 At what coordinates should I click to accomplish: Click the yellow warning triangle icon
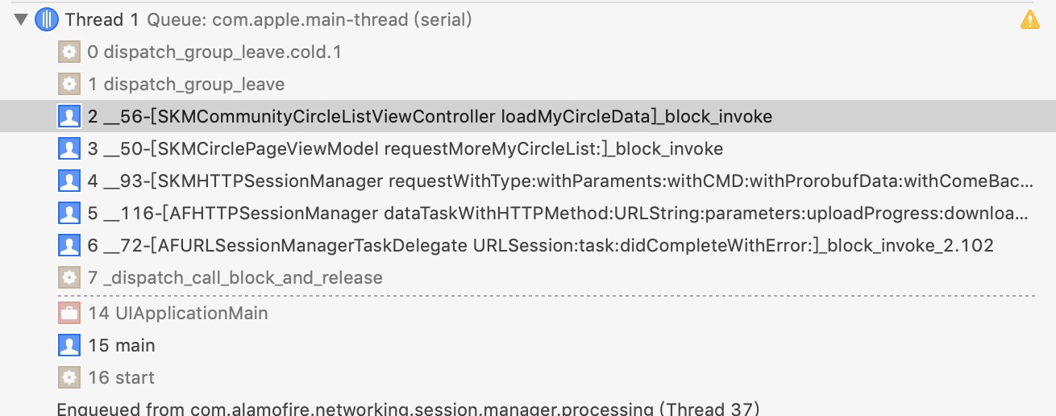(x=1030, y=20)
